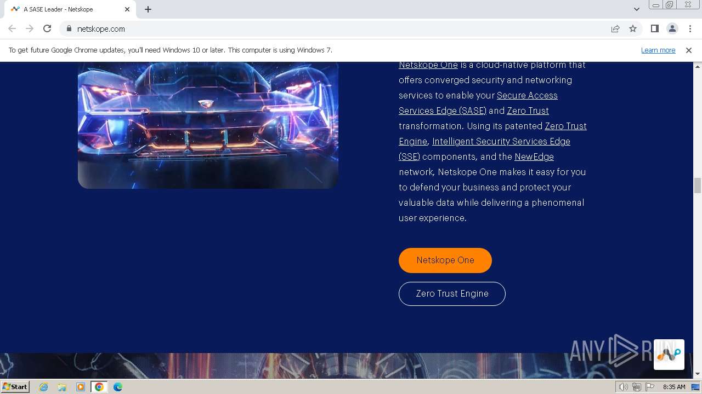The width and height of the screenshot is (702, 394).
Task: Click the Zero Trust Engine outlined button
Action: (452, 293)
